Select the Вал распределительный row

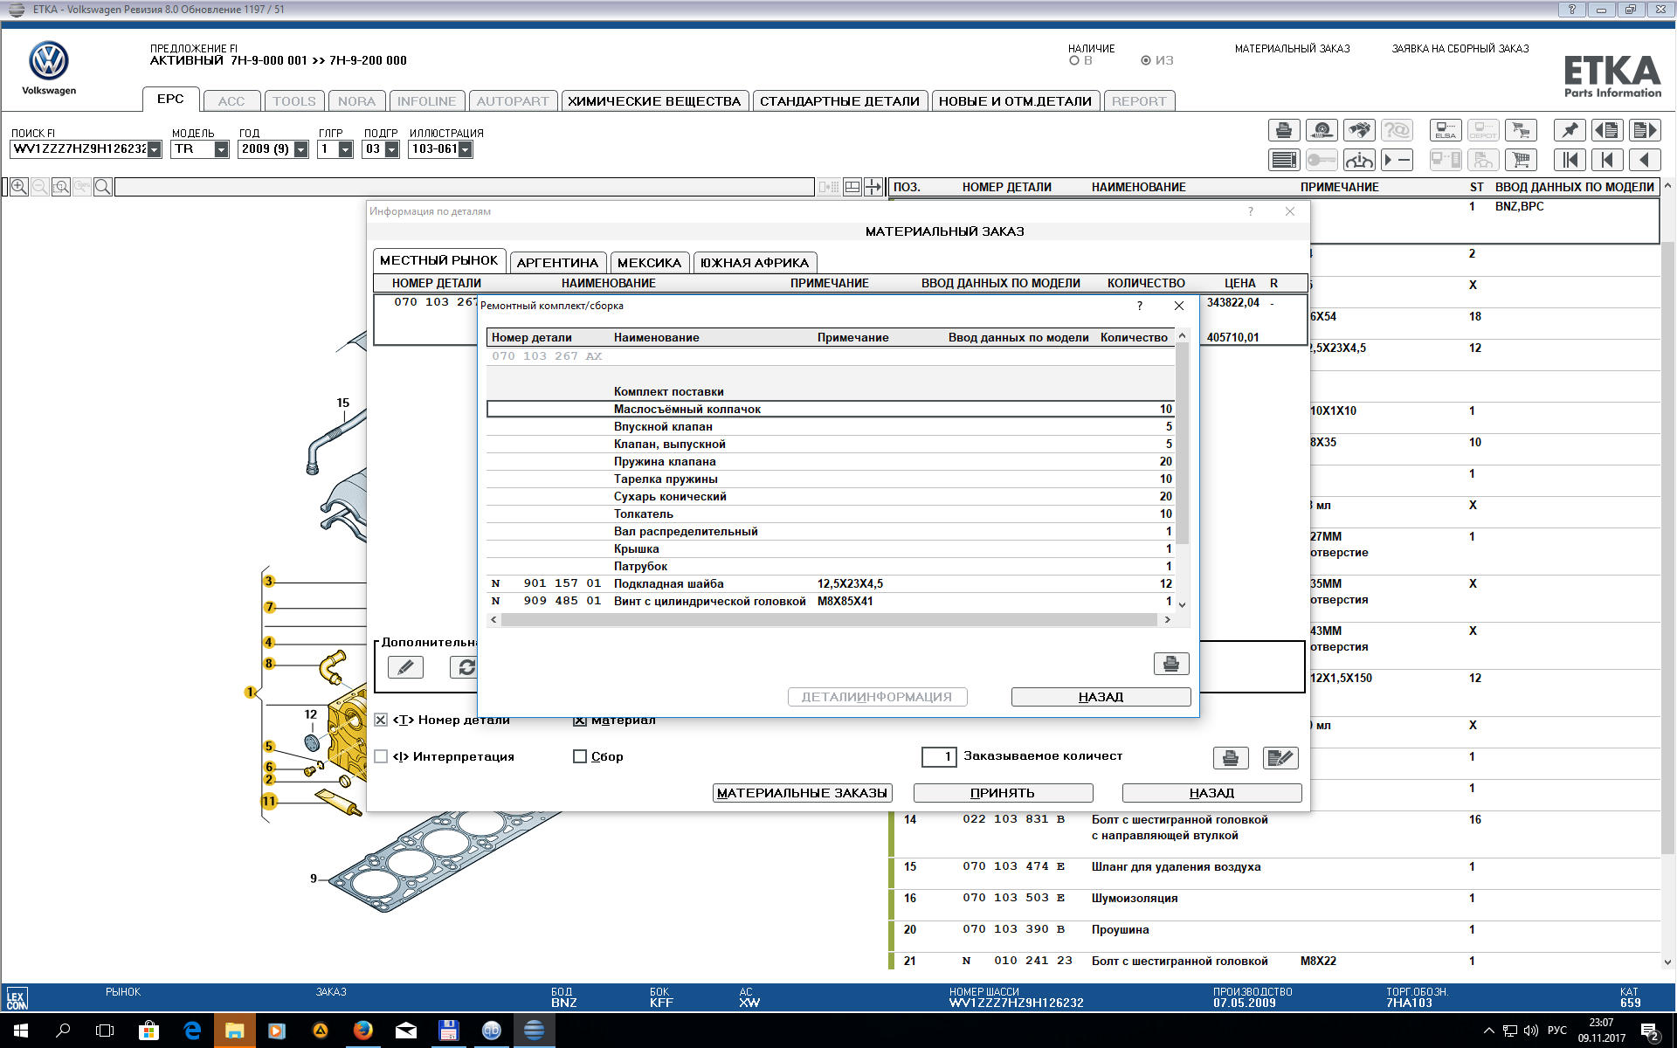pyautogui.click(x=831, y=531)
